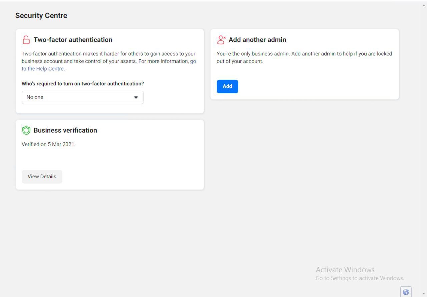Click the add admin person icon
This screenshot has height=297, width=427.
[221, 40]
